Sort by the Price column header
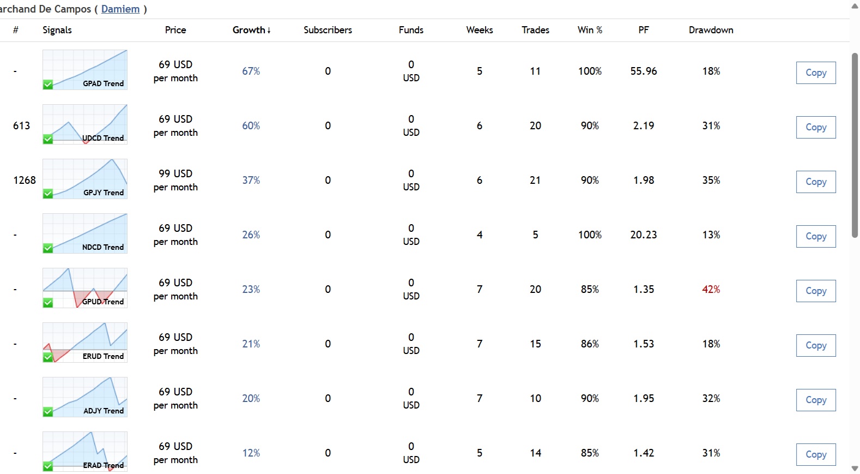Viewport: 860px width, 474px height. [x=175, y=30]
